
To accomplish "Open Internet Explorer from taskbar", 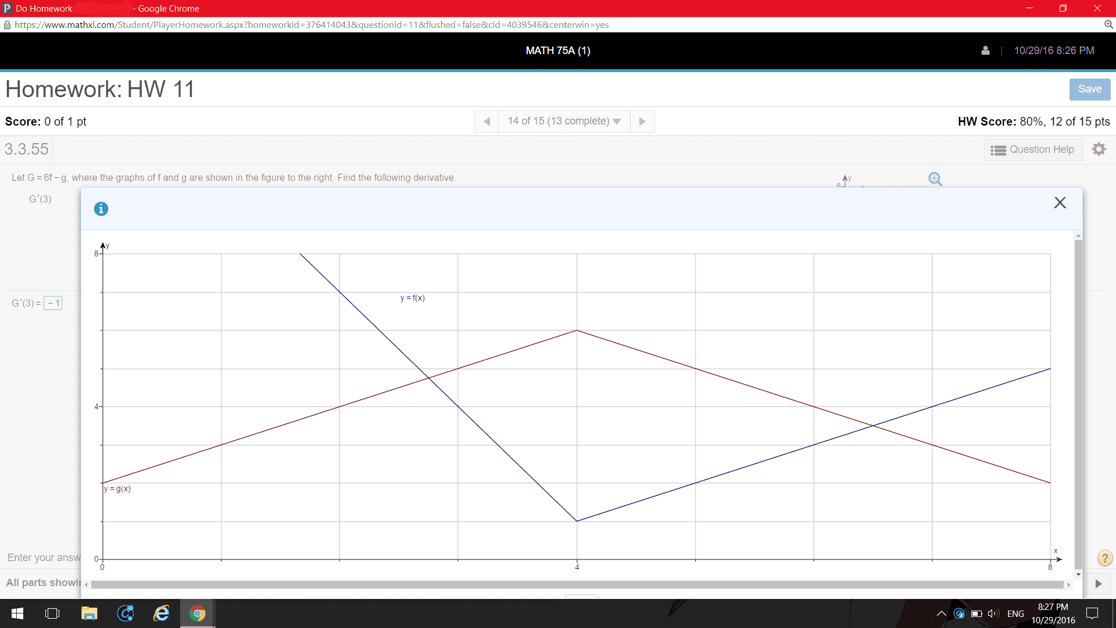I will (x=161, y=613).
